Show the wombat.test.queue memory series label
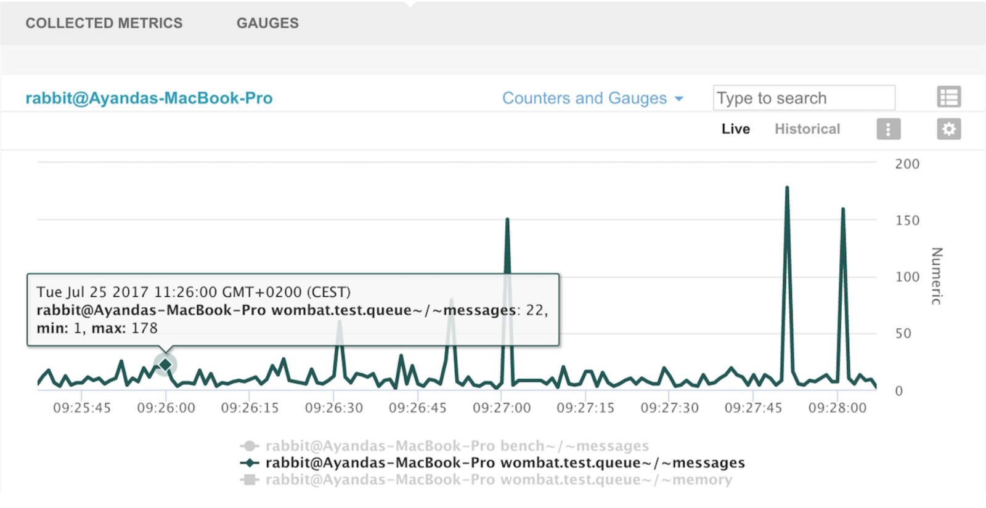The width and height of the screenshot is (986, 508). (x=499, y=480)
